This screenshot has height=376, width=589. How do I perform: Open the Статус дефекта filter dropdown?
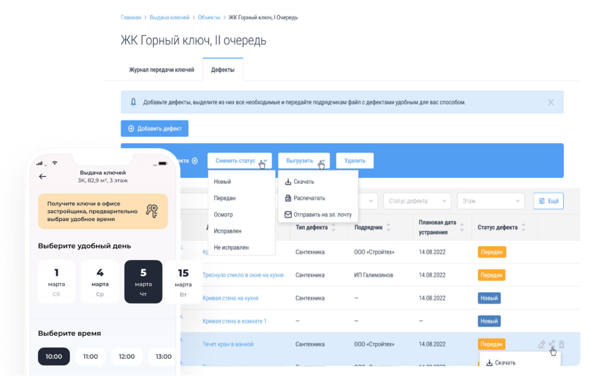click(x=417, y=201)
